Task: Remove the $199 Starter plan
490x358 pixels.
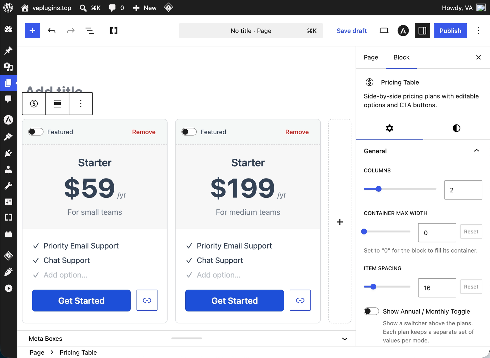Action: click(297, 132)
